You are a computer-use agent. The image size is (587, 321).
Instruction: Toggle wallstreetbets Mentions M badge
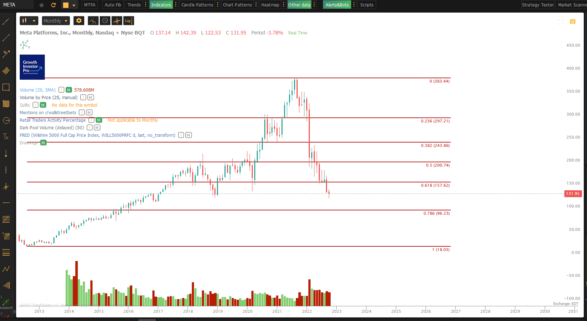(x=89, y=112)
